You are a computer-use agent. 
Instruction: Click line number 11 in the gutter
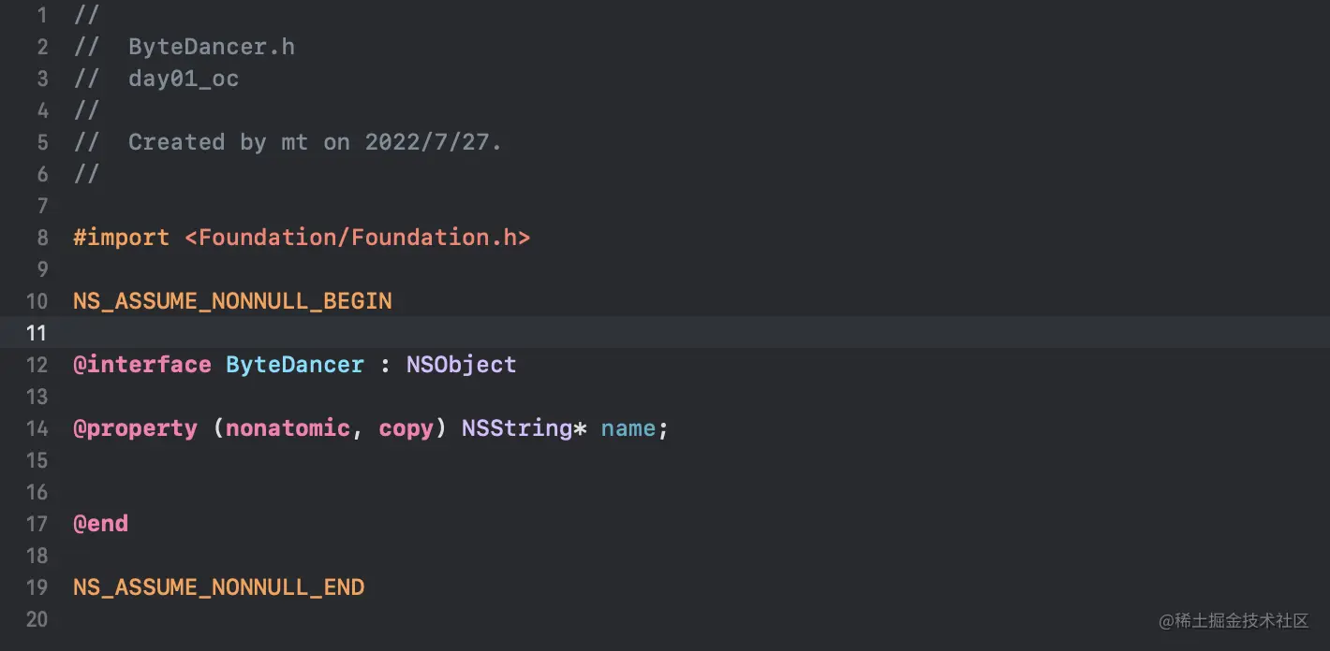point(37,332)
